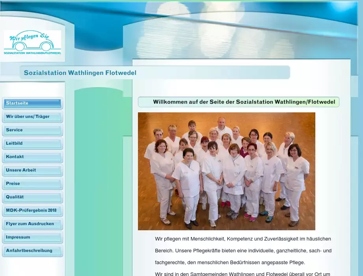
Task: Click the 'SOZIALSTATION WATHLINGEN/FLOTWEDEL' logo caption
Action: (x=32, y=53)
